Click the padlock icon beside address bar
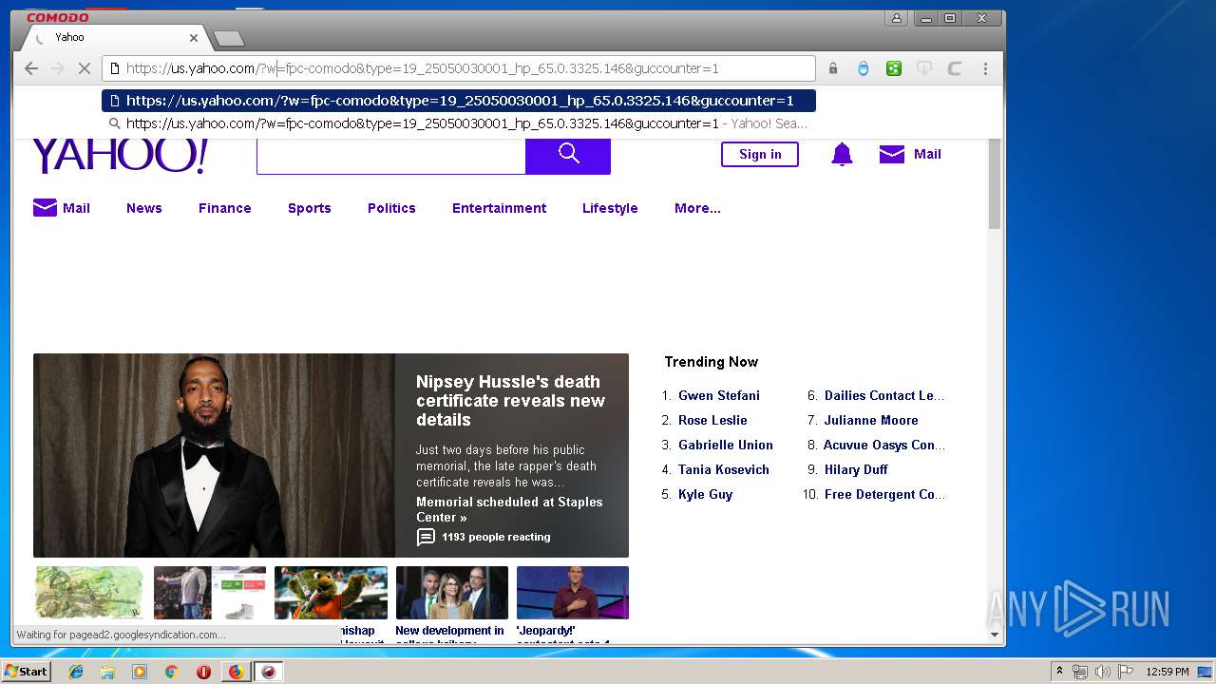Screen dimensions: 1216x684 (x=833, y=68)
